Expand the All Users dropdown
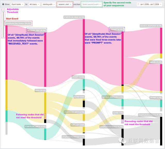This screenshot has width=165, height=149. (x=34, y=4)
